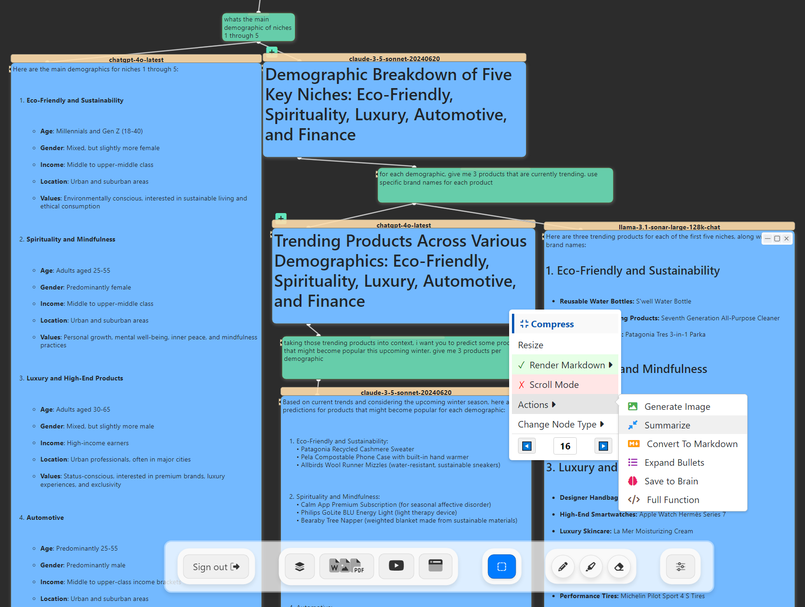805x607 pixels.
Task: Click 'Performance Tires: Michelin Pilot Sport' bullet
Action: click(632, 596)
